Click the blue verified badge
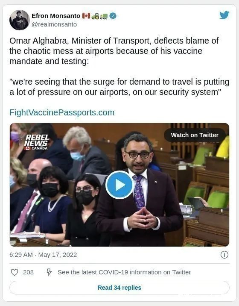Image resolution: width=239 pixels, height=306 pixels. click(113, 16)
